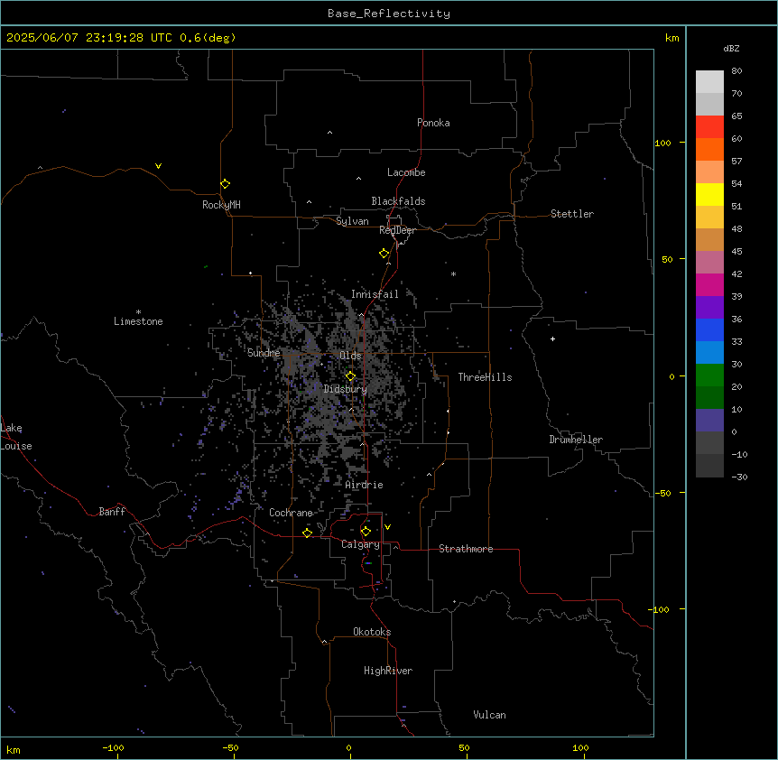Select the Calgary label
This screenshot has width=778, height=760.
click(x=360, y=544)
